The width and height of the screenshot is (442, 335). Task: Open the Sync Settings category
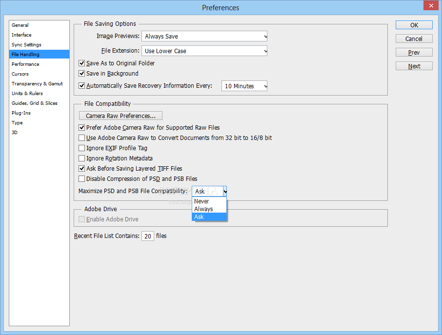point(39,44)
